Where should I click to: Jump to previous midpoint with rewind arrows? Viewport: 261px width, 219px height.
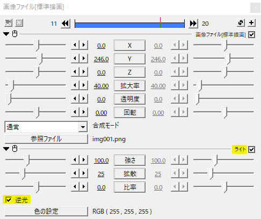(x=66, y=24)
